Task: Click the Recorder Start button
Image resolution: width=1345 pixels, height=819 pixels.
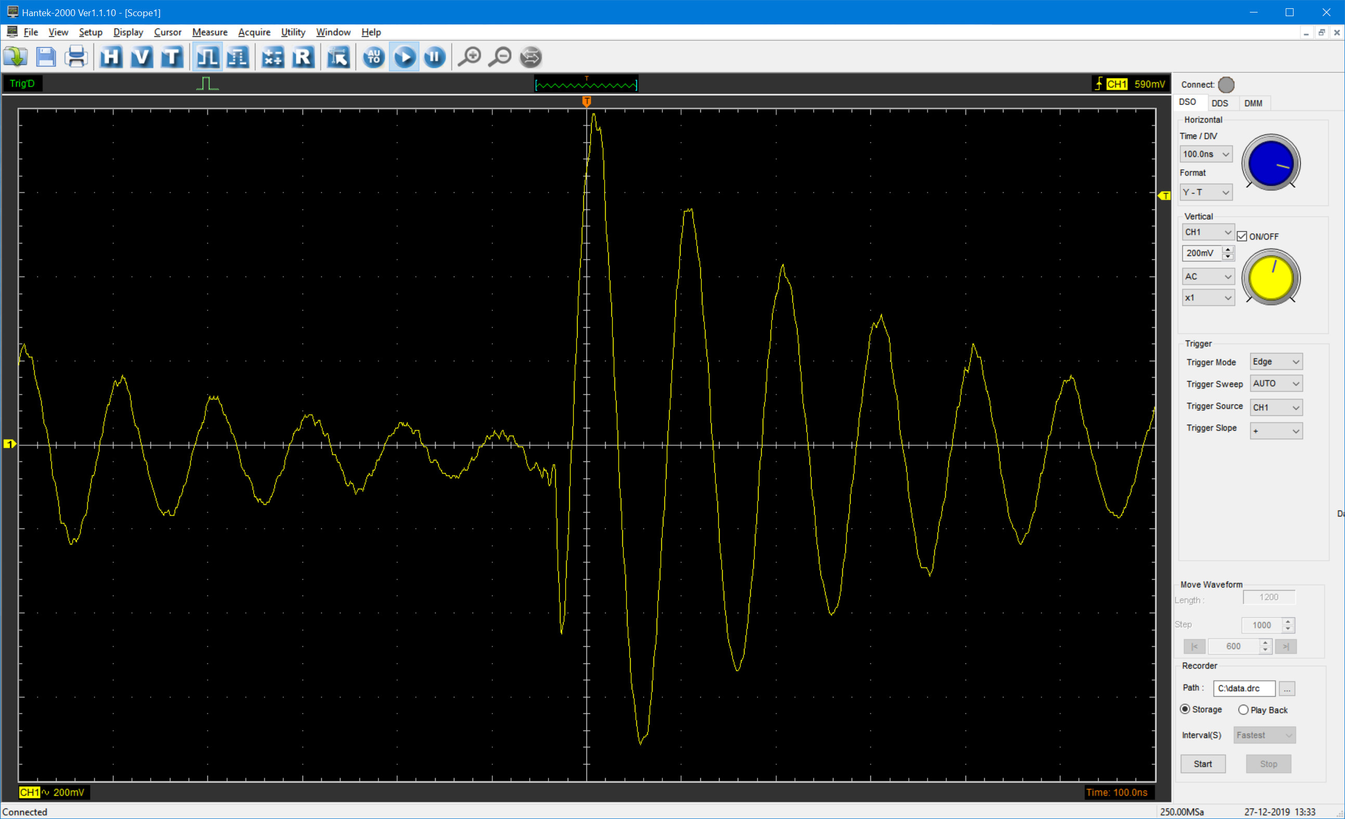Action: tap(1203, 764)
